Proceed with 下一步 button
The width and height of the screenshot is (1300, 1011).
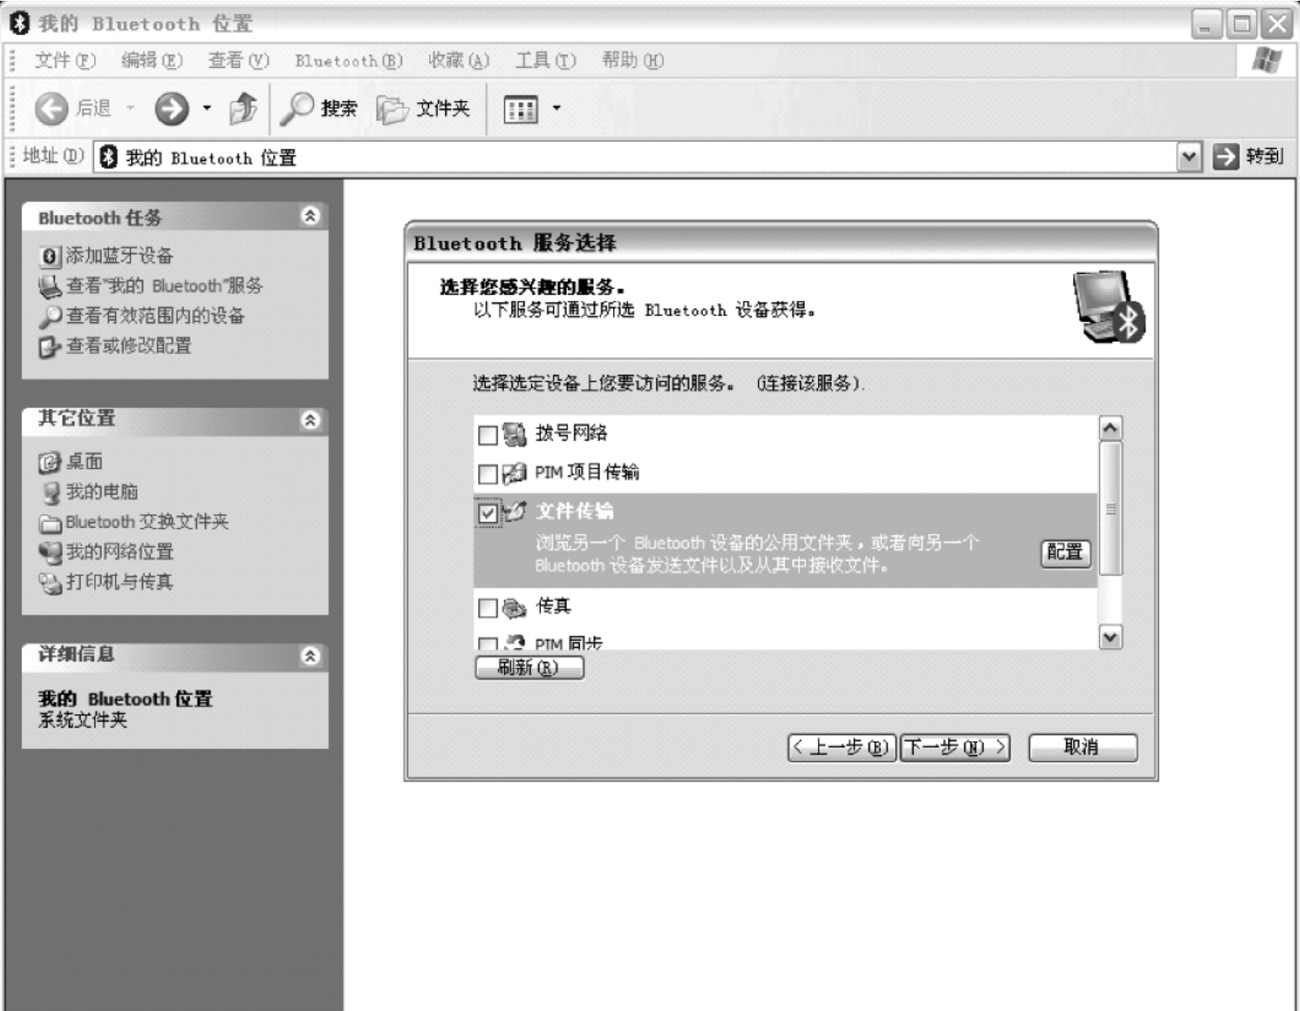point(955,747)
